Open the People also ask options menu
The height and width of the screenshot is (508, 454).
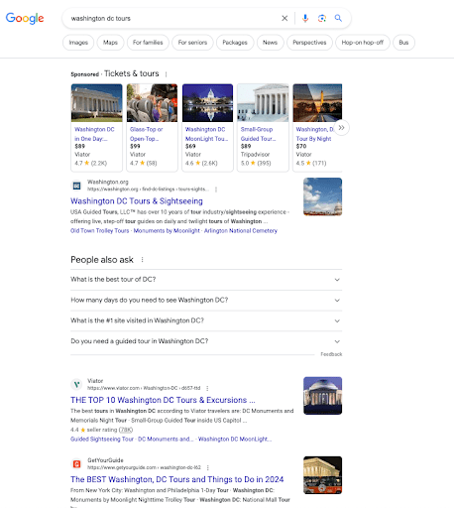[x=143, y=260]
